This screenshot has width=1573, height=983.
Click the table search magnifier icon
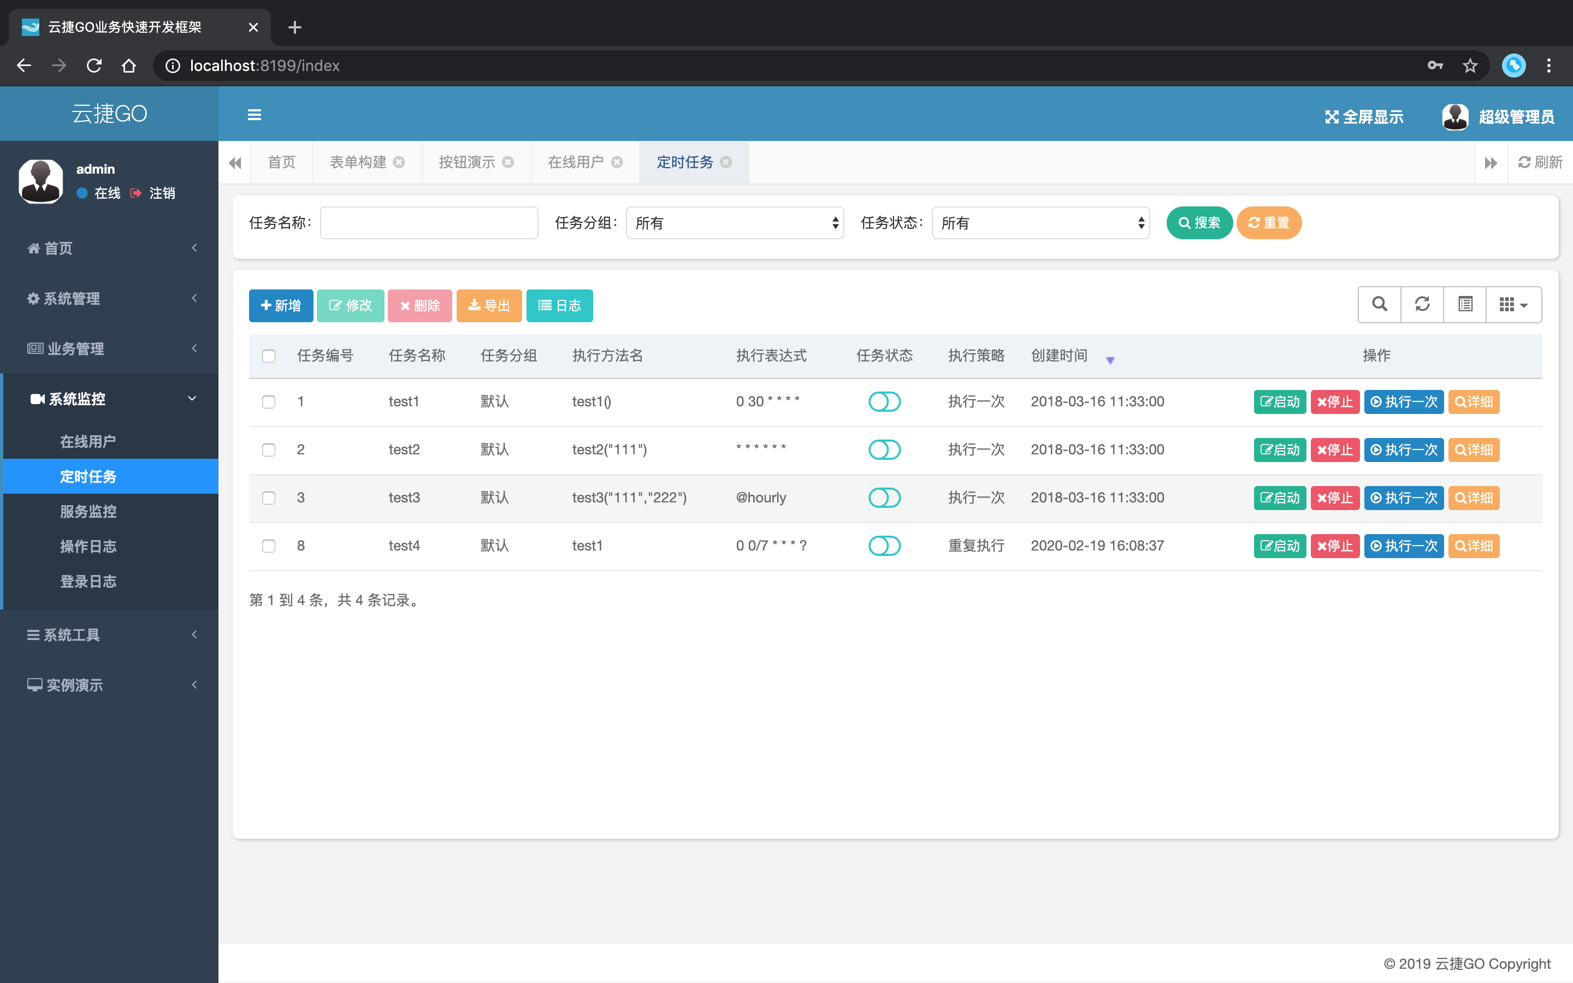[x=1379, y=304]
